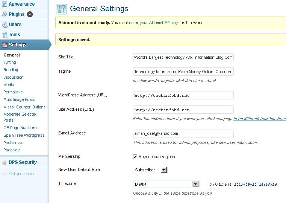Click the Collapse menu arrow icon
Image resolution: width=286 pixels, height=203 pixels.
5,174
